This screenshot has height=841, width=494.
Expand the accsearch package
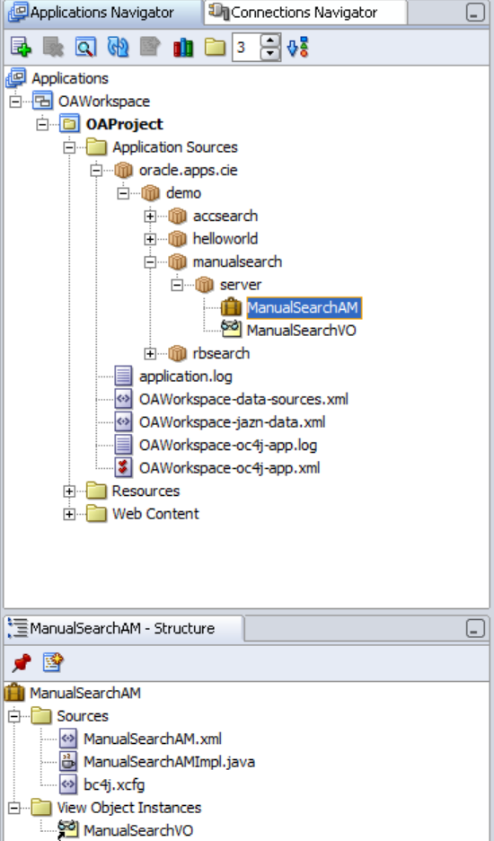[x=150, y=217]
